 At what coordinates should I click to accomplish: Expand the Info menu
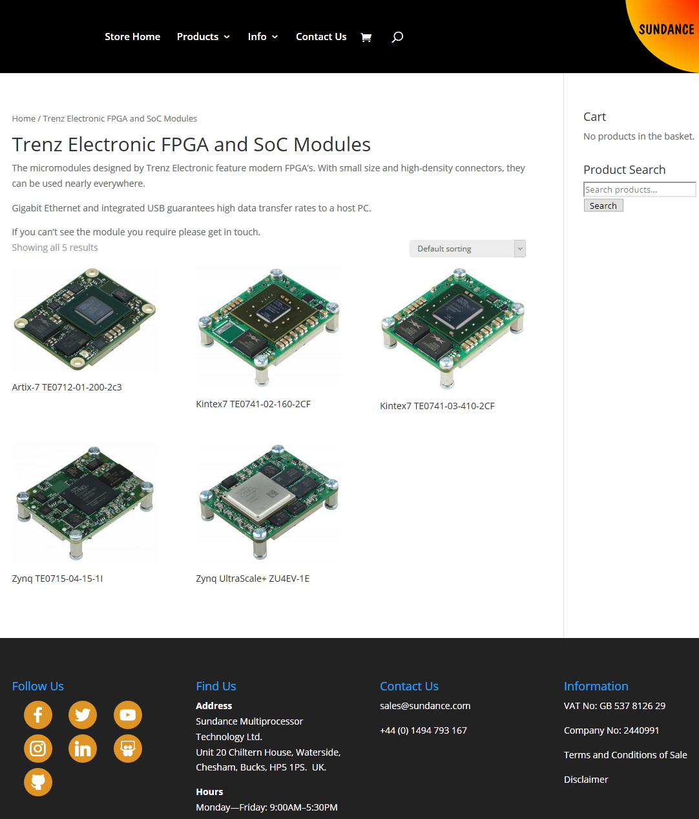pyautogui.click(x=263, y=37)
